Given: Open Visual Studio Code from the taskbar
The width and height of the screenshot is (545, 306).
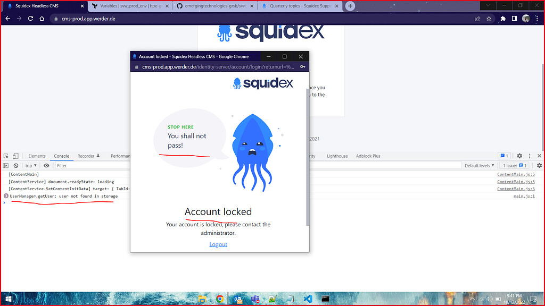Looking at the screenshot, I should [x=308, y=298].
